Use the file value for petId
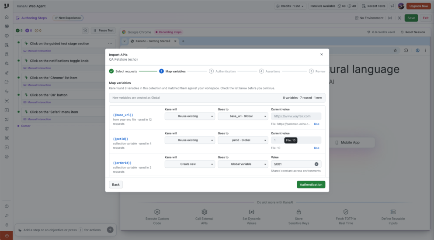 pyautogui.click(x=316, y=148)
